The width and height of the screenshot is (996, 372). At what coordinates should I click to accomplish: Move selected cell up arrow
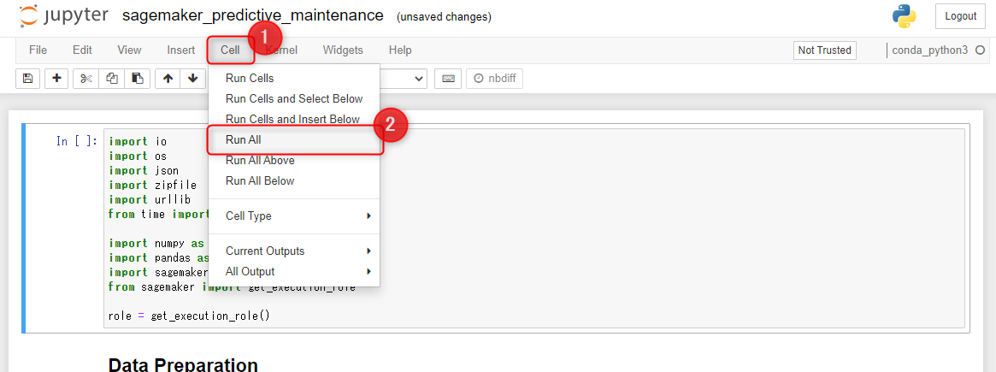coord(168,79)
